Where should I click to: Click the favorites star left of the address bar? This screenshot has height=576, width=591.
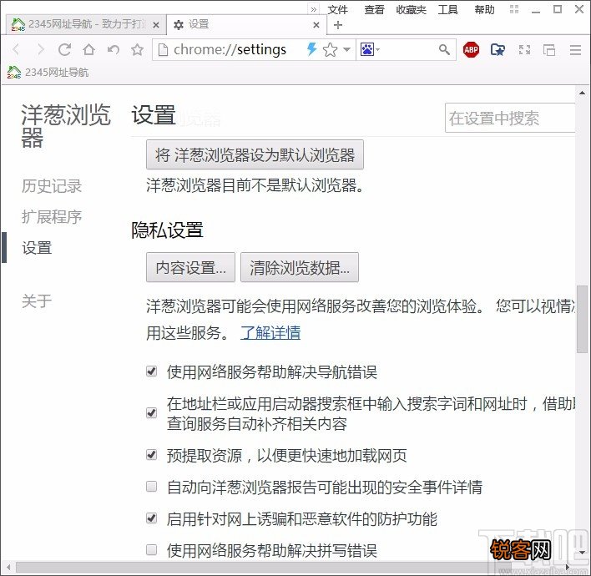pyautogui.click(x=137, y=49)
